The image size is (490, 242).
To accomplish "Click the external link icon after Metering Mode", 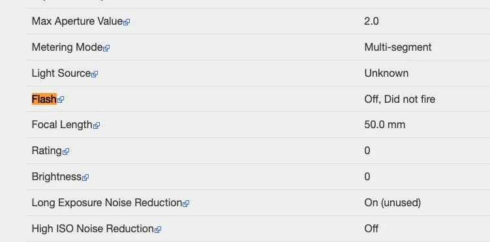I will (106, 48).
